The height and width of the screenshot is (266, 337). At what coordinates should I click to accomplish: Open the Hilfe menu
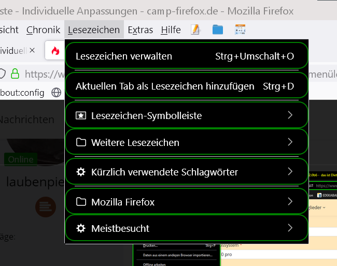171,29
